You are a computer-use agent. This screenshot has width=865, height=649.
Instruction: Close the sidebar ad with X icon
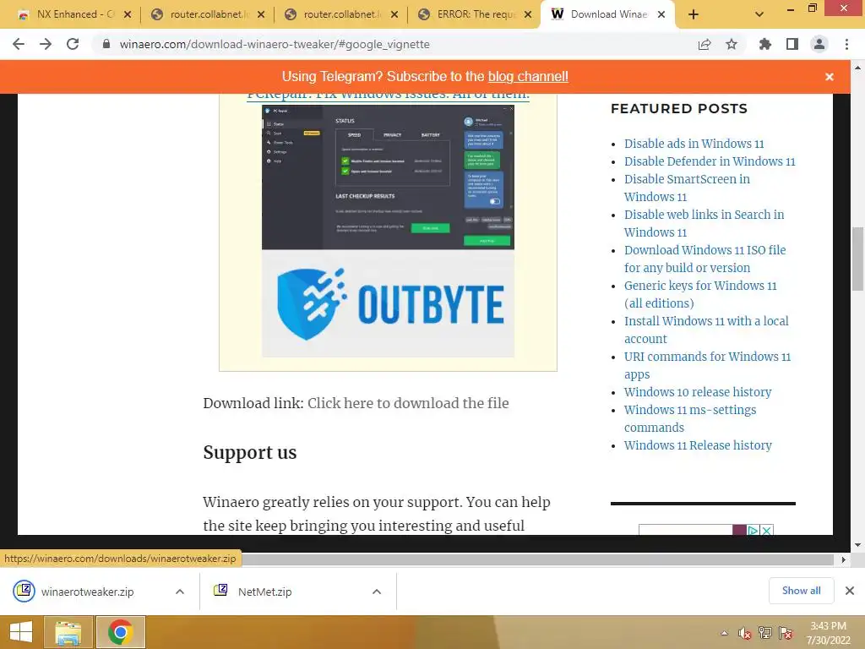pyautogui.click(x=766, y=531)
